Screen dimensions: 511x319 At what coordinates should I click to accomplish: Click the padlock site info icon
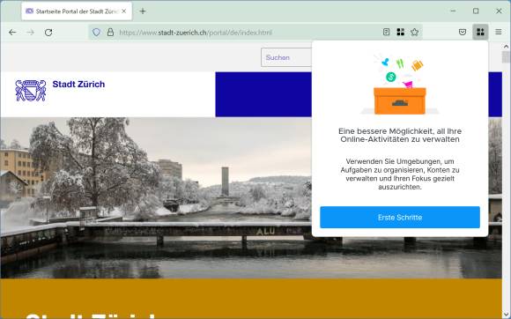(x=110, y=33)
